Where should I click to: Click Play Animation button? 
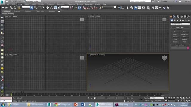click(172, 98)
